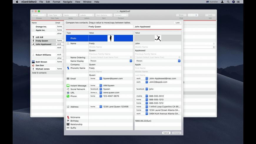
Task: Open the Sort Options dropdown
Action: pos(104,15)
